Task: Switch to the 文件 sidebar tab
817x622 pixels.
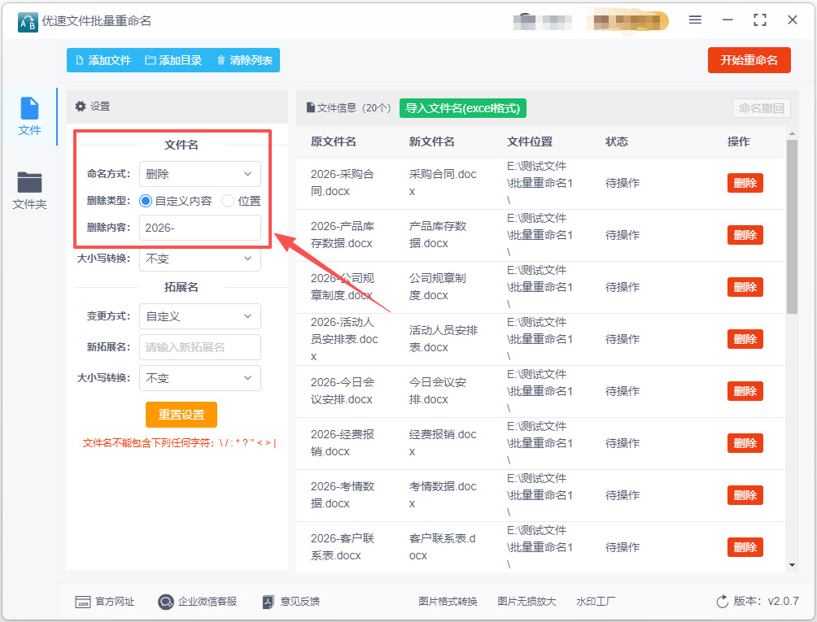Action: 29,116
